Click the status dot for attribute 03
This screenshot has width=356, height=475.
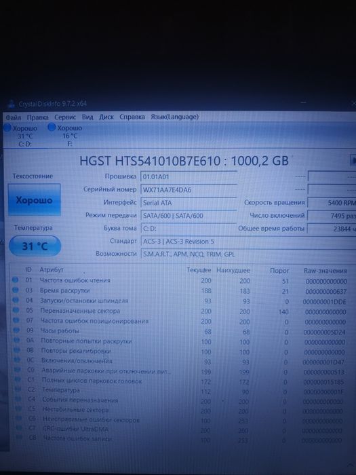coord(16,290)
